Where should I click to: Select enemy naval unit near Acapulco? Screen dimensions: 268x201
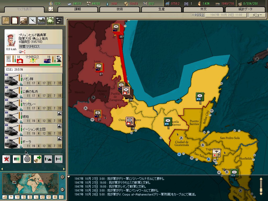[x=98, y=114]
